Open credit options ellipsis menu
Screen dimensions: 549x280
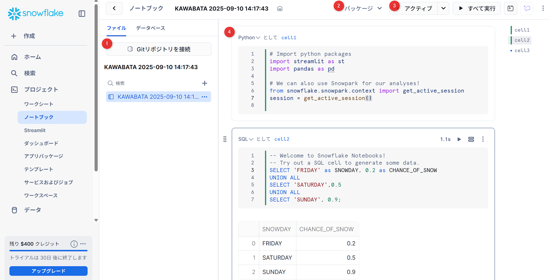[83, 244]
